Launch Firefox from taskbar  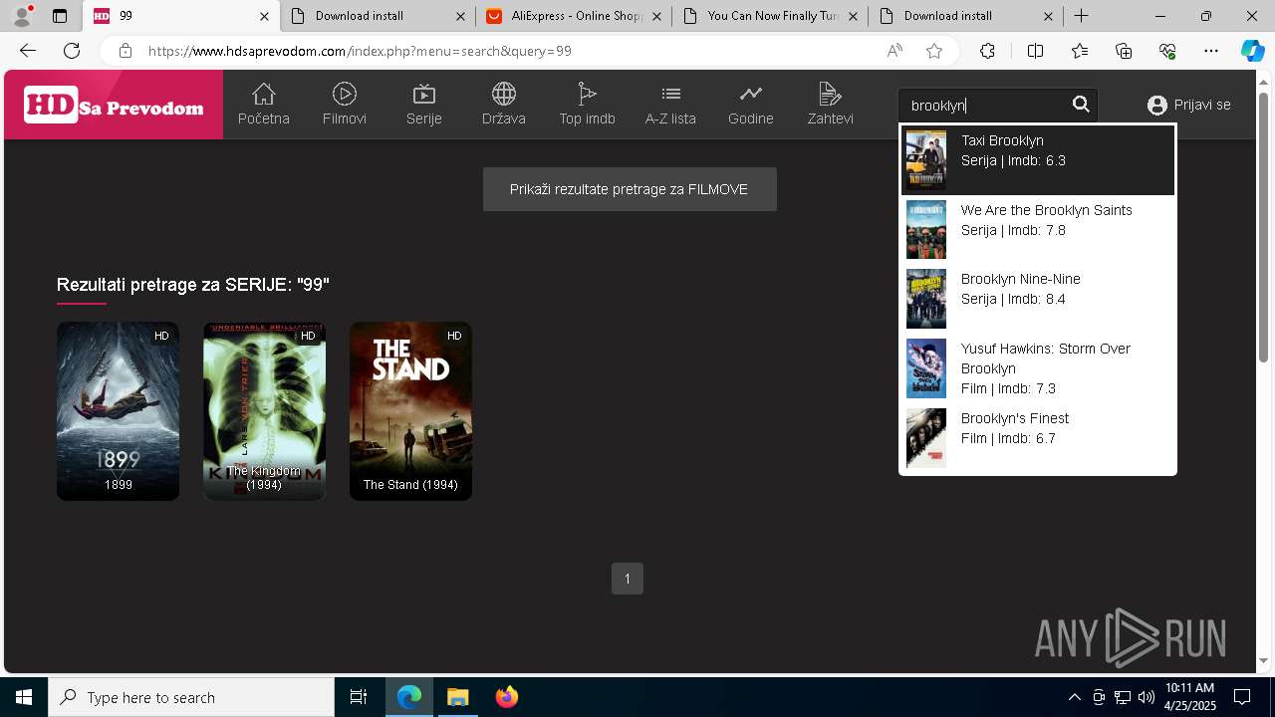[x=507, y=697]
